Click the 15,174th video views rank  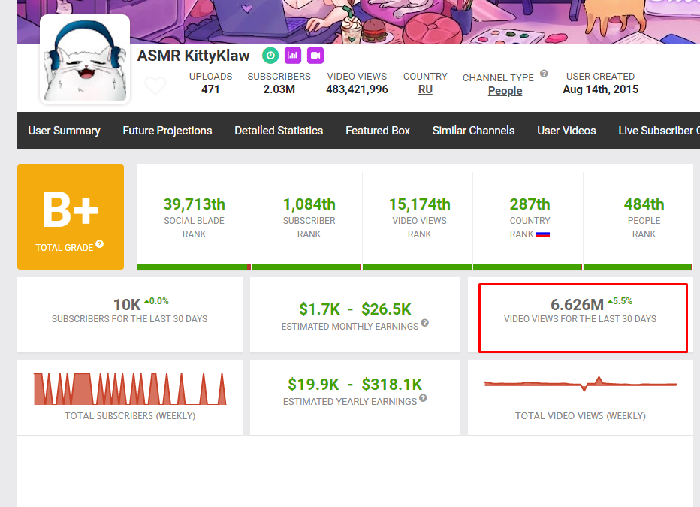point(420,204)
